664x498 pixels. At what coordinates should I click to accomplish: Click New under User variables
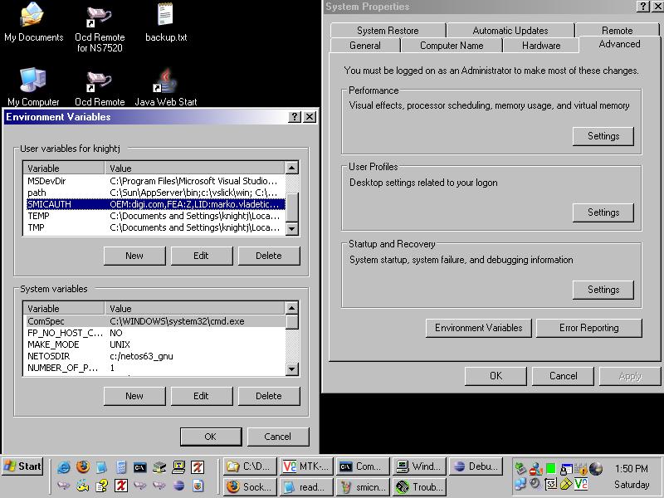[134, 256]
